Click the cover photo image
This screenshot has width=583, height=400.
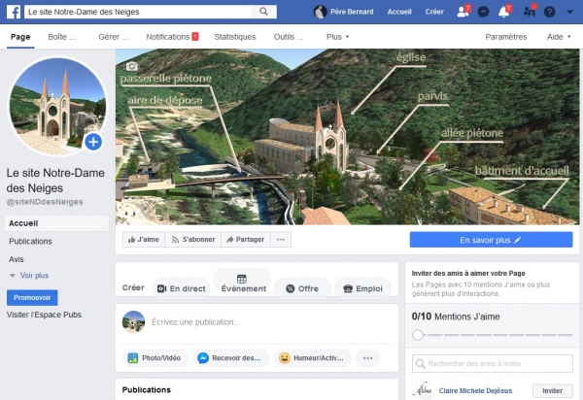(x=347, y=137)
